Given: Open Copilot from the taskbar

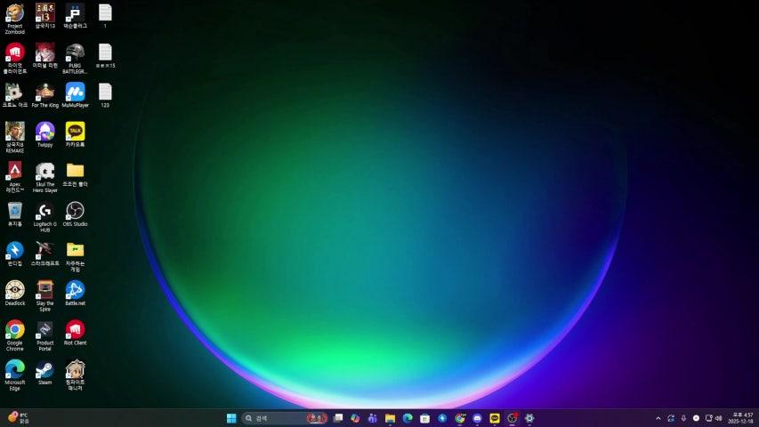Looking at the screenshot, I should (x=355, y=418).
